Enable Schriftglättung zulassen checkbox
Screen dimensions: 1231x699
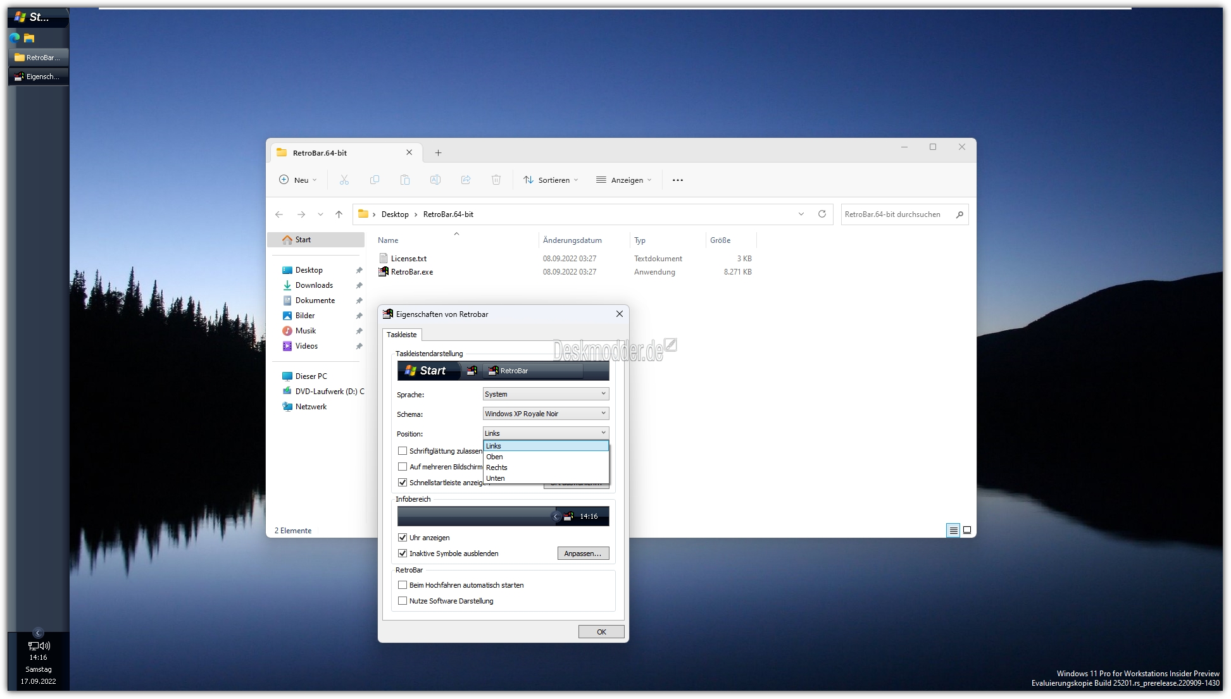coord(403,451)
